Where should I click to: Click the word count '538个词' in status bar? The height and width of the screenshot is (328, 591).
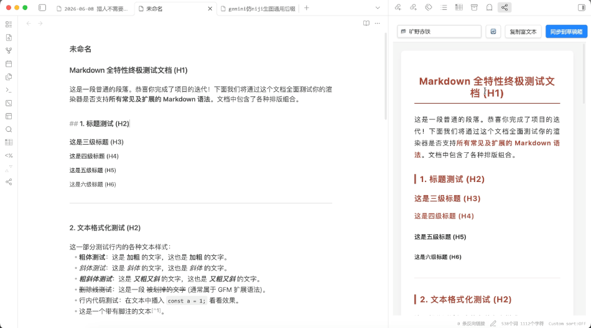(510, 324)
